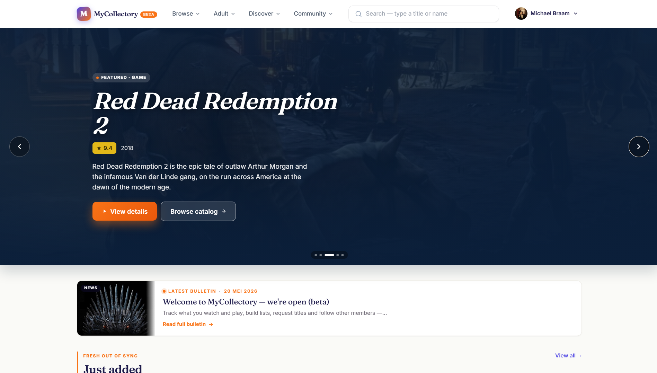Click the LATEST BULLETIN label
The image size is (657, 373).
[192, 291]
